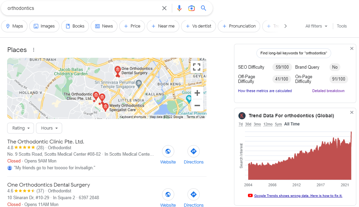The width and height of the screenshot is (359, 207).
Task: Open website of The Orthodontic Clinic Pte. Ltd.
Action: (168, 155)
